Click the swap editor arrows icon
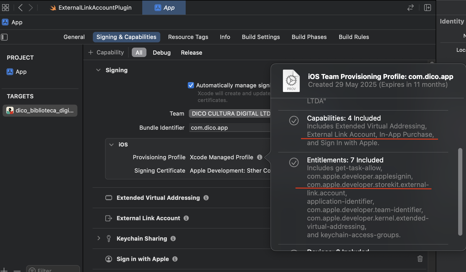Viewport: 466px width, 272px height. [x=411, y=8]
